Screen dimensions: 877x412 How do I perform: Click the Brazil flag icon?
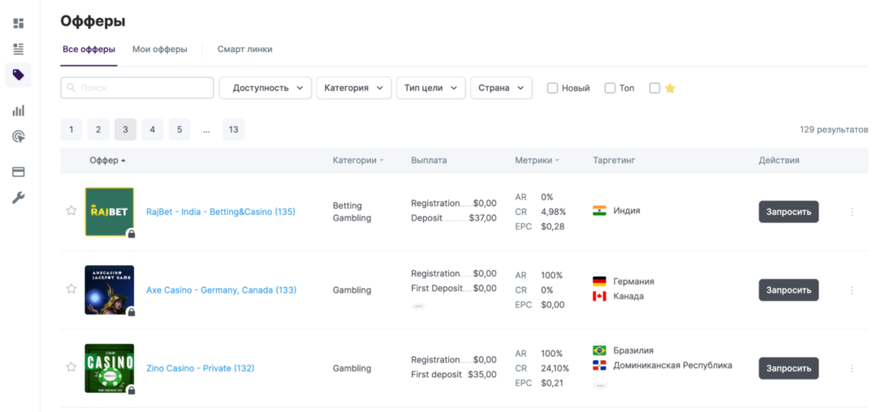click(x=599, y=350)
